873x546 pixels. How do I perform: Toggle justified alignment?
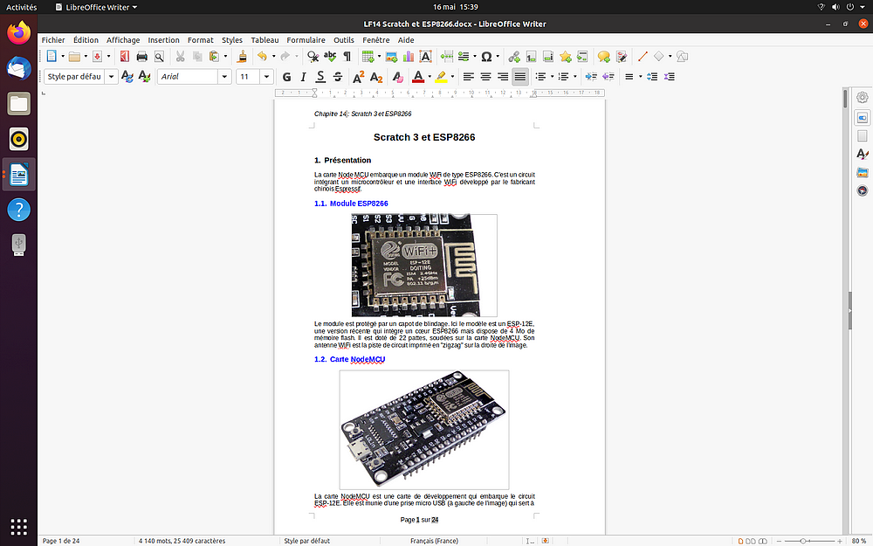pos(520,76)
